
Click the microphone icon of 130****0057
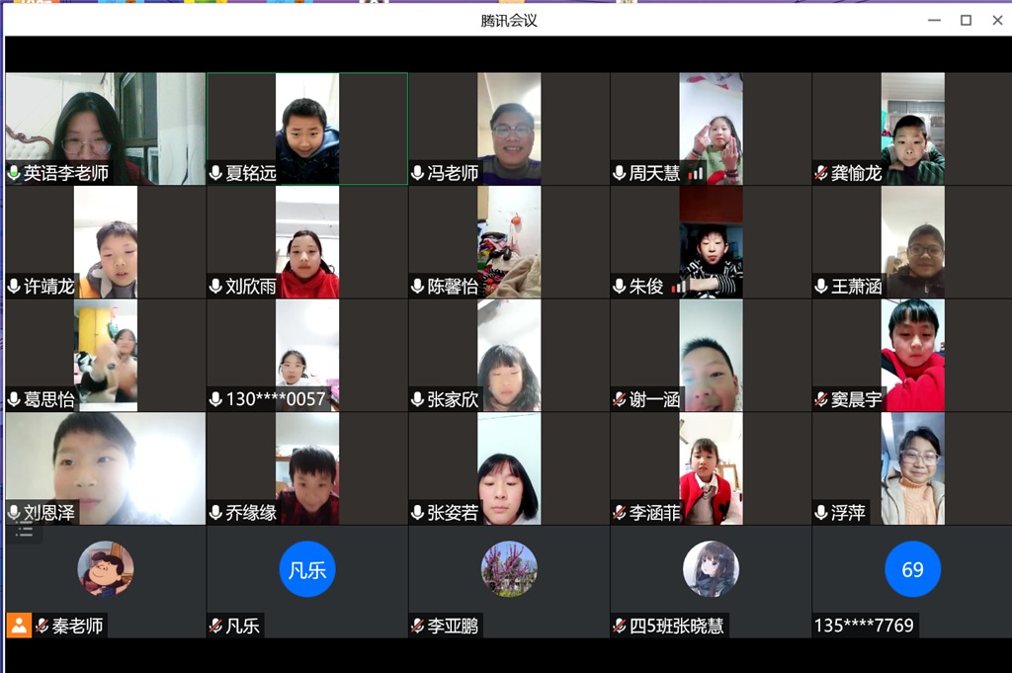216,399
